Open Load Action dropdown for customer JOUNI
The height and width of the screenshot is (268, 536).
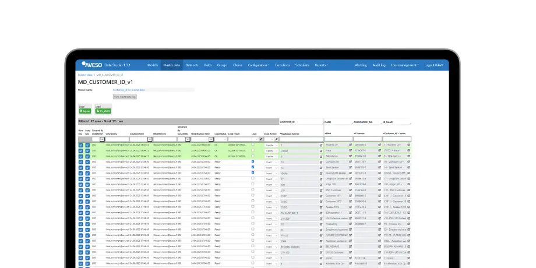pyautogui.click(x=271, y=173)
